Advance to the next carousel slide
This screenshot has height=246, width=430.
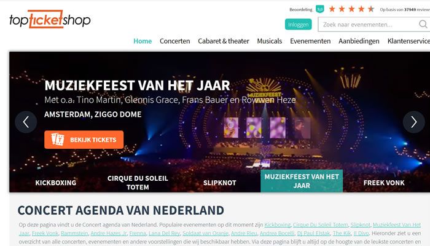[x=413, y=122]
